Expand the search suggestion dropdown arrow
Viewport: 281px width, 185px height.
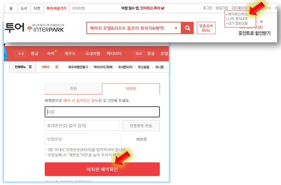(176, 28)
